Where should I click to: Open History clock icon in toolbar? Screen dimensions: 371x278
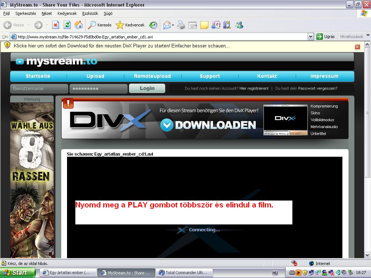[x=153, y=25]
